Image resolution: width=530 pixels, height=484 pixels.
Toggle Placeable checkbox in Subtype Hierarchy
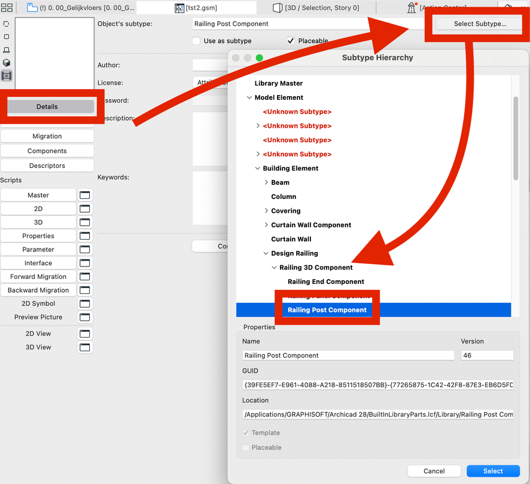pos(246,448)
